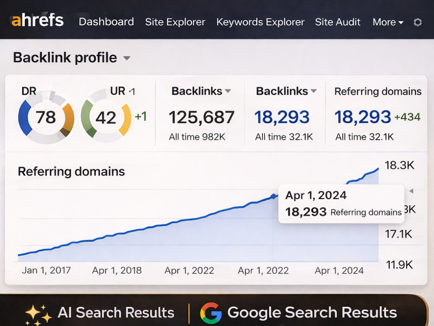
Task: Open dropdown beside Backlinks 18,293
Action: point(314,91)
